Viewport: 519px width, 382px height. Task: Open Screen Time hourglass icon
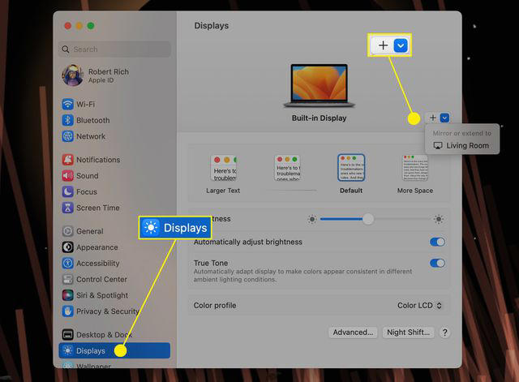coord(68,208)
